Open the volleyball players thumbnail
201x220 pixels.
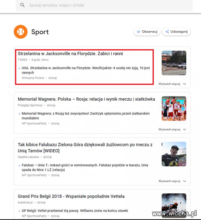pyautogui.click(x=174, y=108)
